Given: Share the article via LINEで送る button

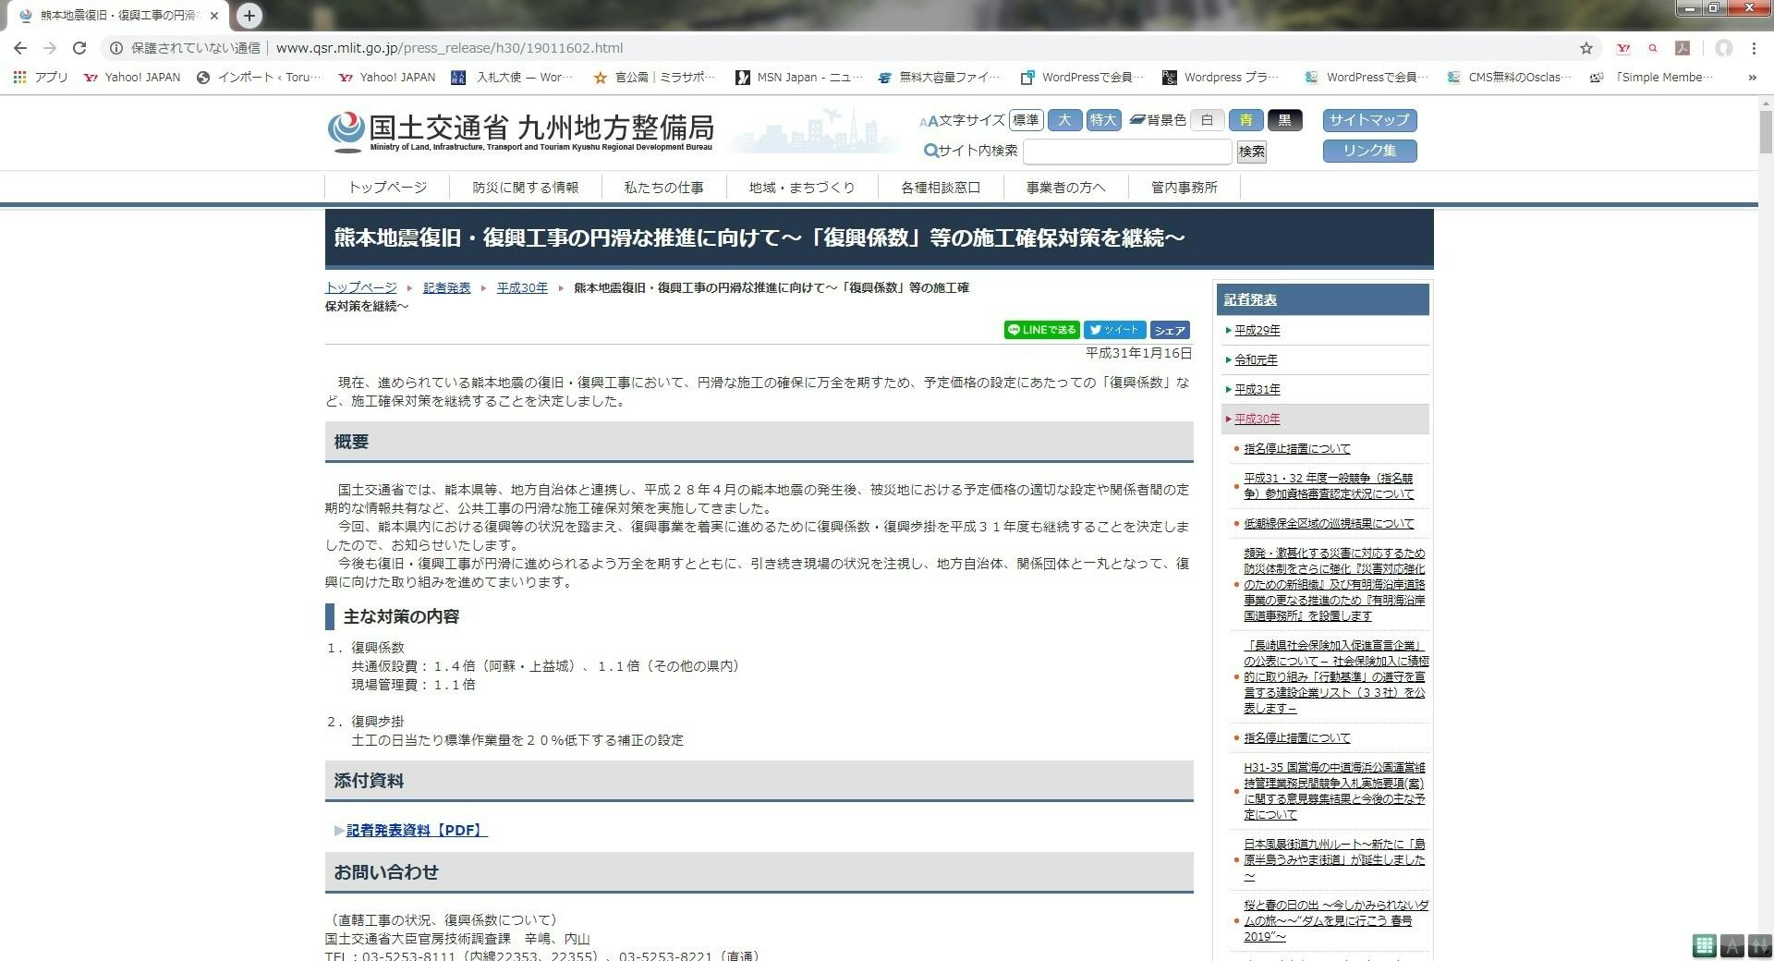Looking at the screenshot, I should tap(1041, 330).
